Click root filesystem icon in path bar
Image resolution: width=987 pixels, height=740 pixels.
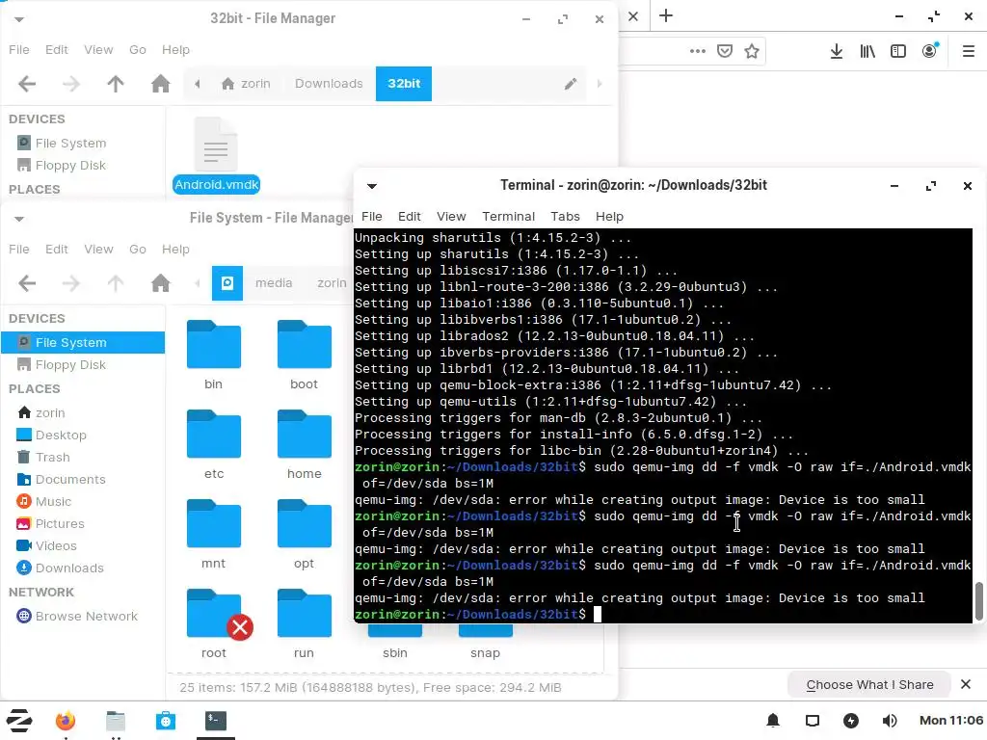(x=227, y=283)
